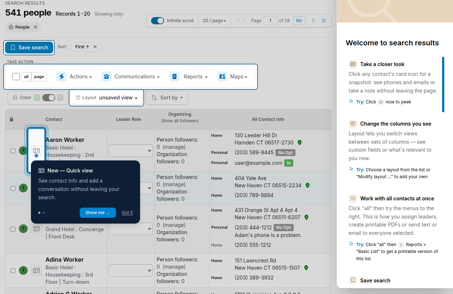This screenshot has width=453, height=294.
Task: Click Adina Worker's name
Action: point(64,260)
